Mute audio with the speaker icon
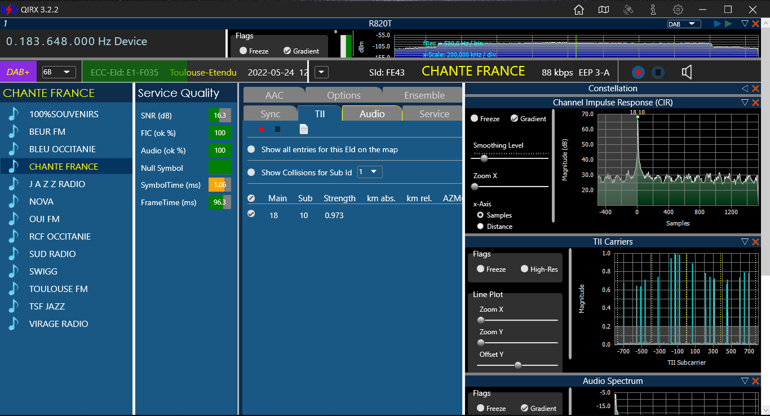Image resolution: width=770 pixels, height=416 pixels. point(687,72)
